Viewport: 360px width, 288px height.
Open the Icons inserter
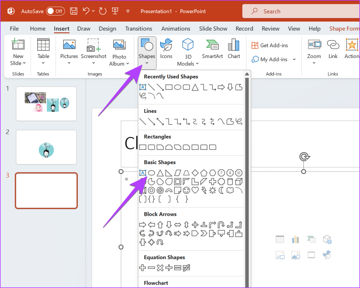pyautogui.click(x=166, y=49)
